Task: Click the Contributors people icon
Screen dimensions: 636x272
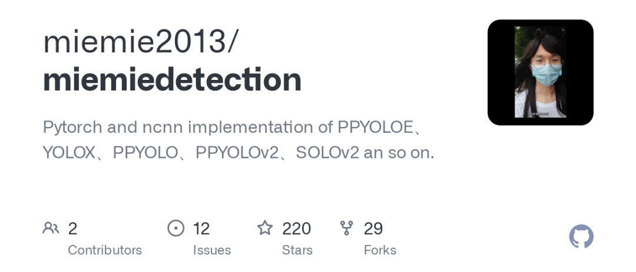Action: click(51, 228)
